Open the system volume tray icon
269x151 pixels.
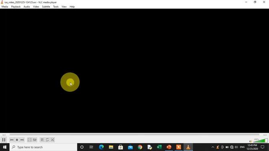pyautogui.click(x=236, y=147)
